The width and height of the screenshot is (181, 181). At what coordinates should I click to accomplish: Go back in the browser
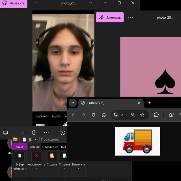pyautogui.click(x=74, y=115)
